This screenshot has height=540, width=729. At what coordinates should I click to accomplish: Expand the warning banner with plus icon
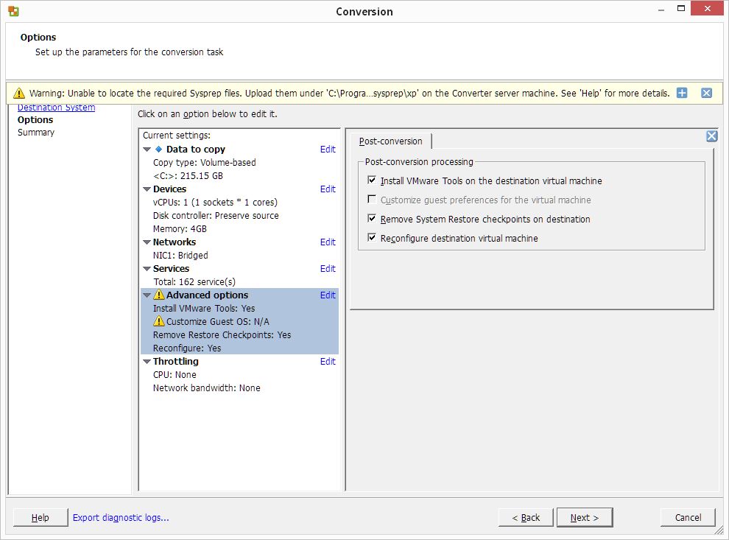(x=682, y=93)
